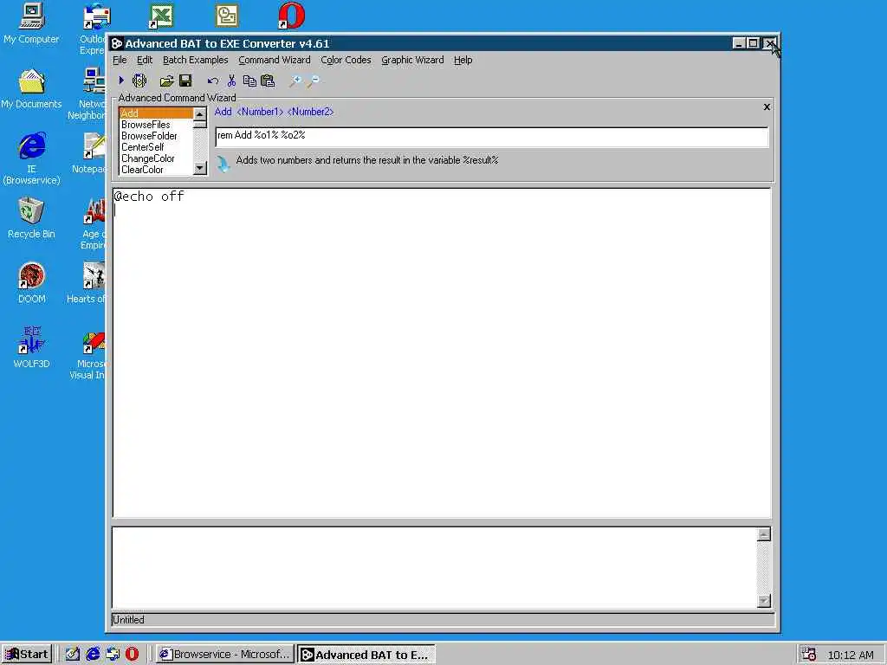This screenshot has width=887, height=665.
Task: Minimize the Advanced BAT to EXE window
Action: (x=738, y=43)
